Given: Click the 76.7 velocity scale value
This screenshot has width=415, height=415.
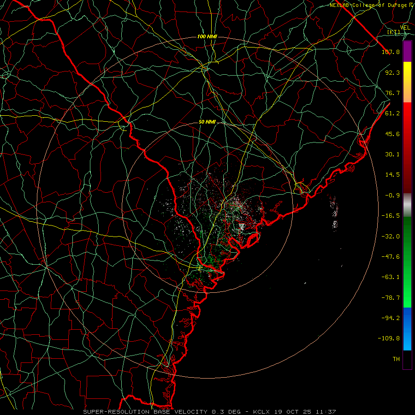Looking at the screenshot, I should (392, 93).
